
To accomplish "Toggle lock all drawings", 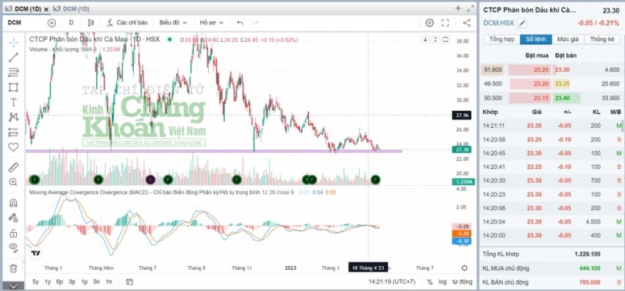I will pos(13,233).
